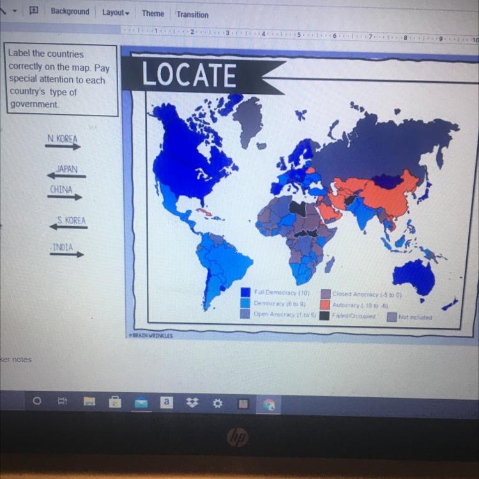Viewport: 479px width, 479px height.
Task: Click the Add comment icon in toolbar
Action: (x=34, y=10)
